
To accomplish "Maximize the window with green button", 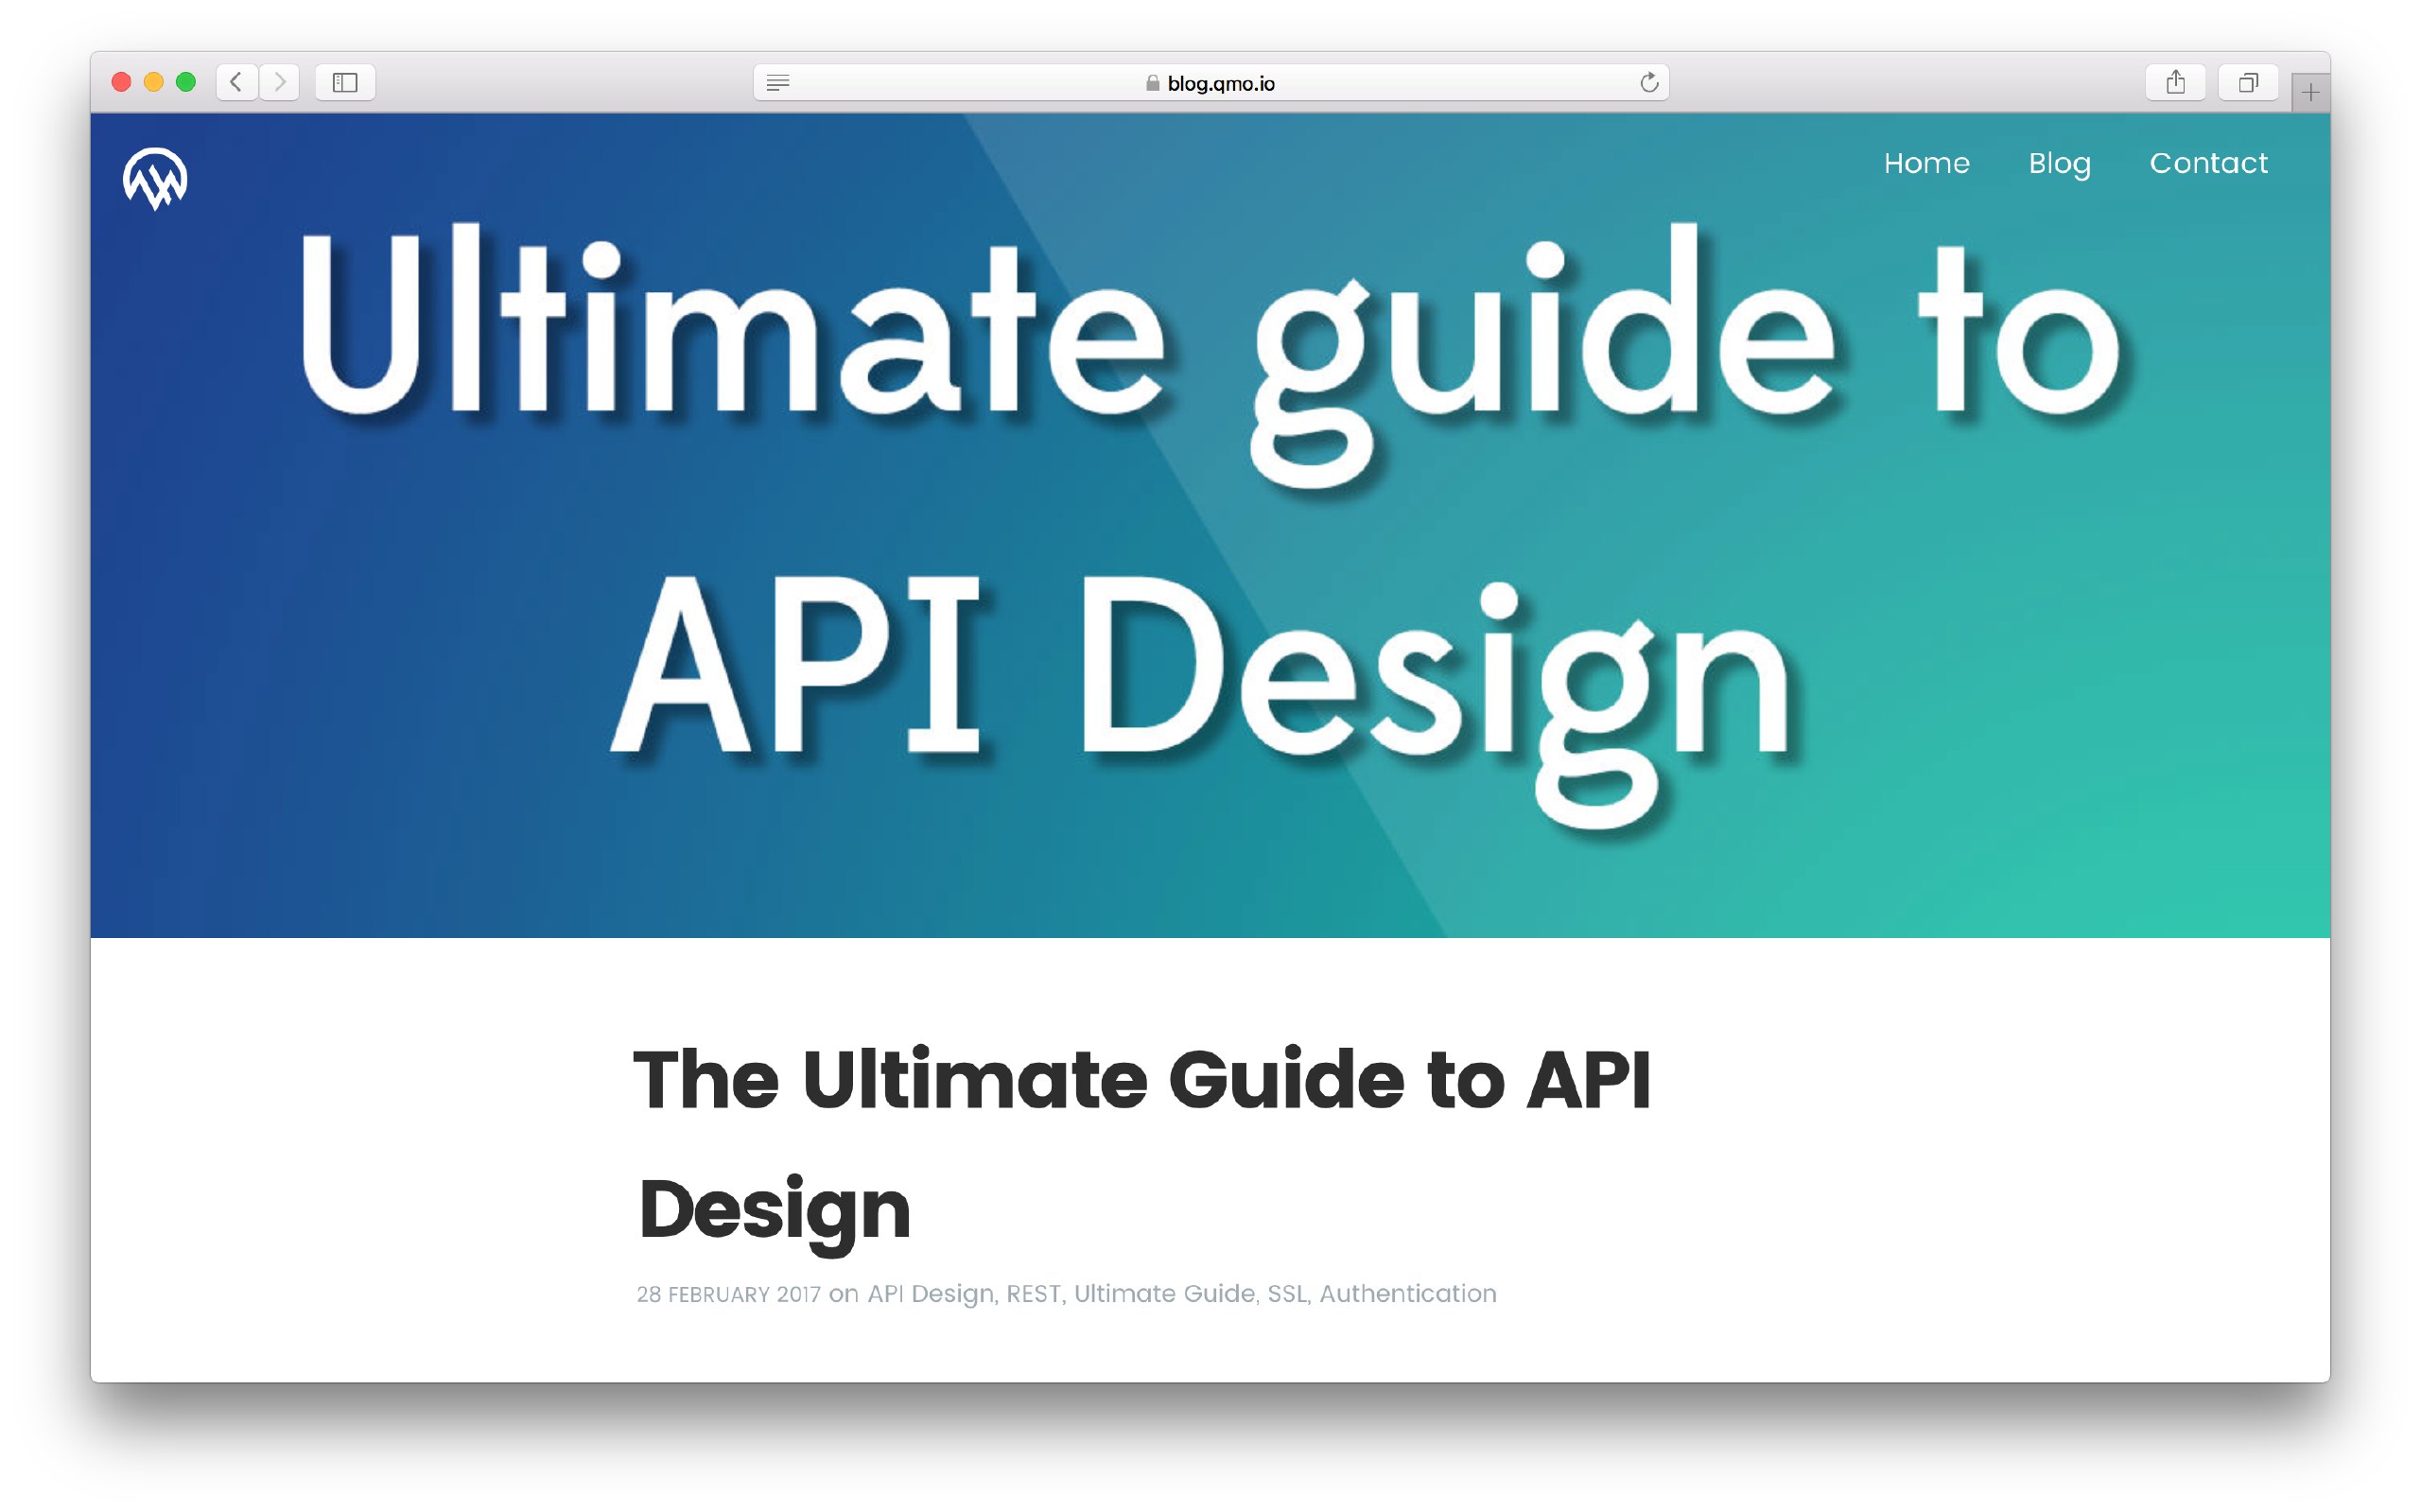I will (x=186, y=82).
